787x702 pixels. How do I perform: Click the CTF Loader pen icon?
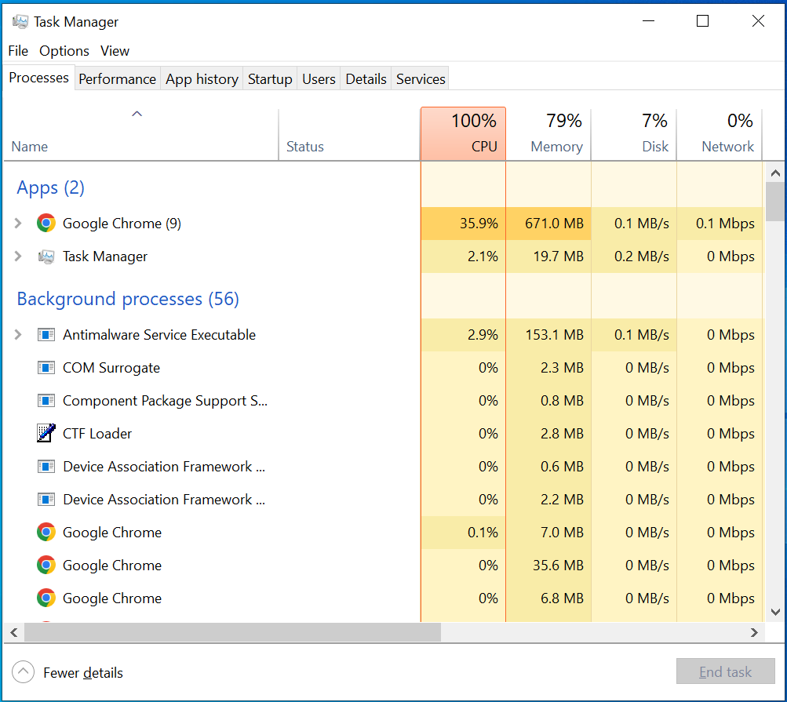46,434
